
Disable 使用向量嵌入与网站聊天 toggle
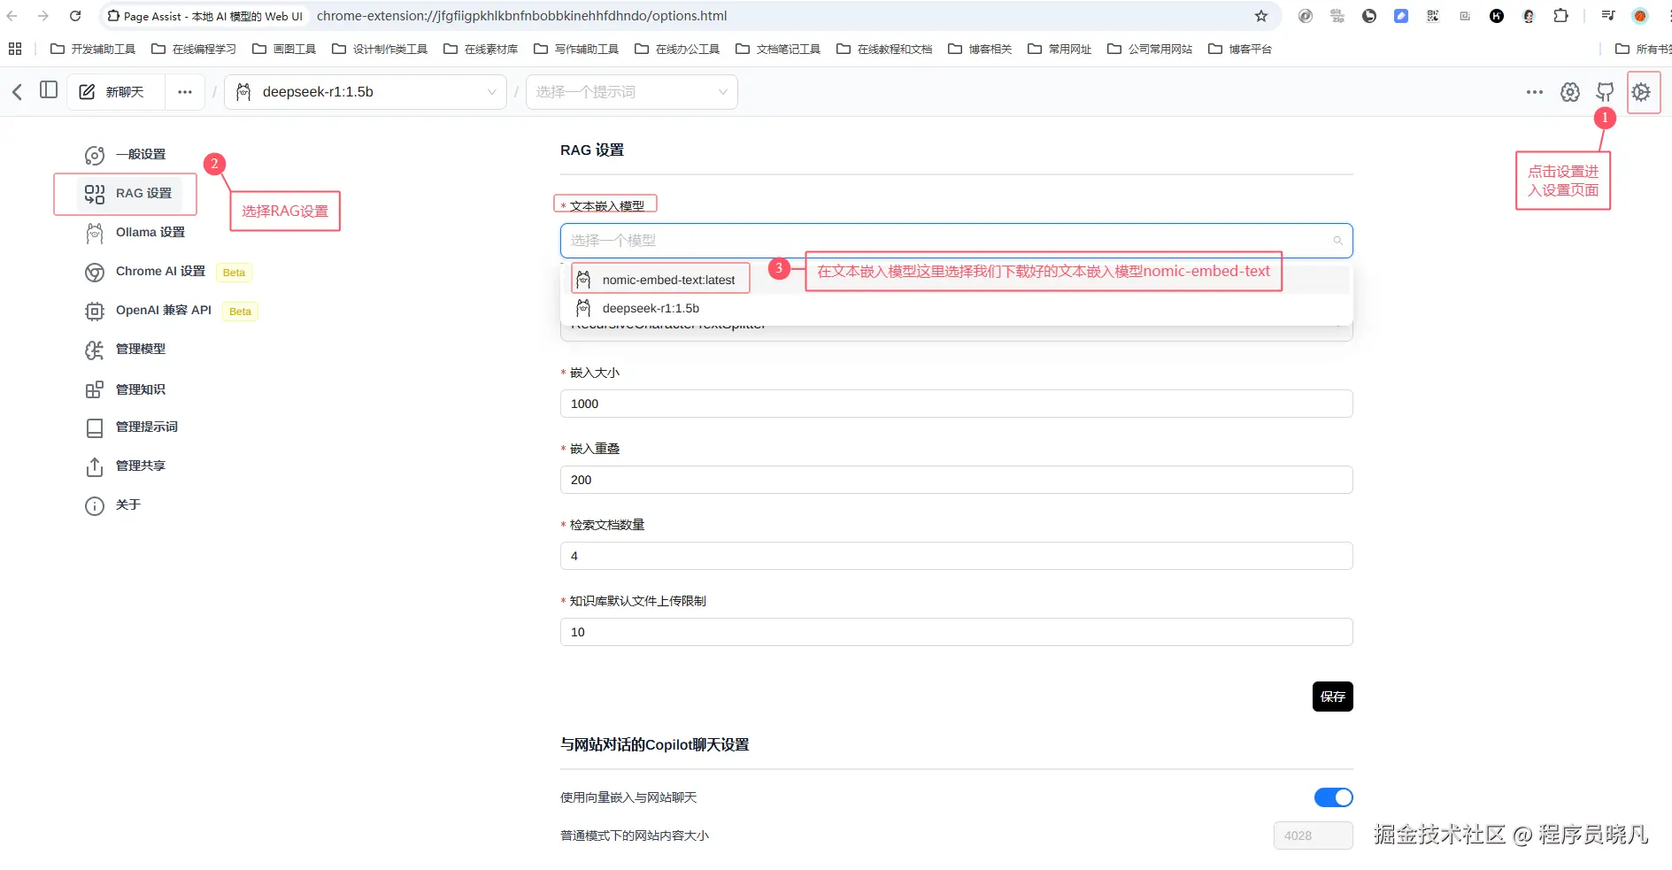point(1333,797)
